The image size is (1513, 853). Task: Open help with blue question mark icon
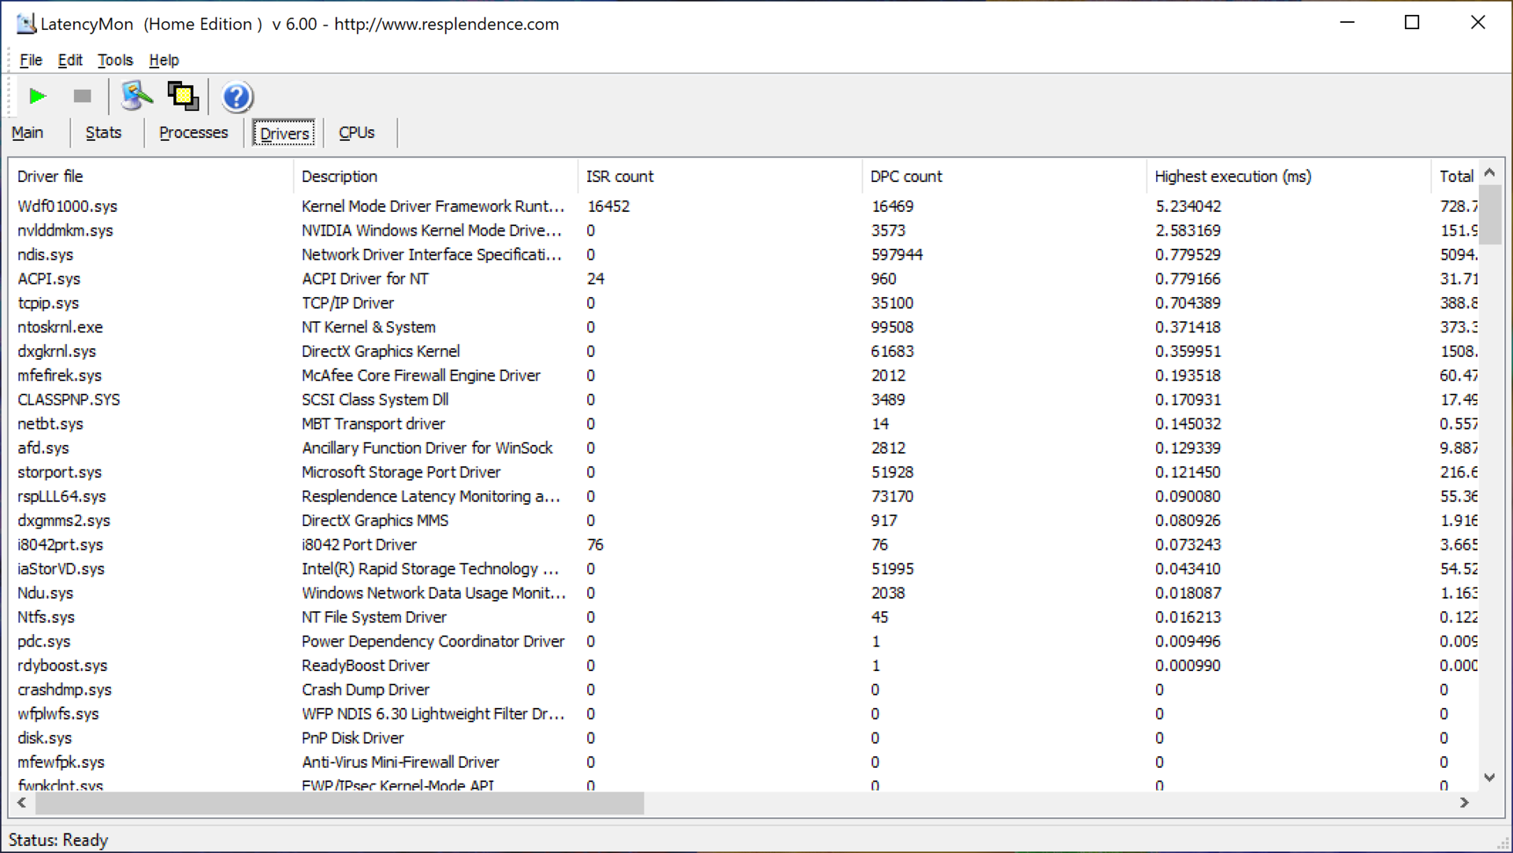tap(236, 97)
